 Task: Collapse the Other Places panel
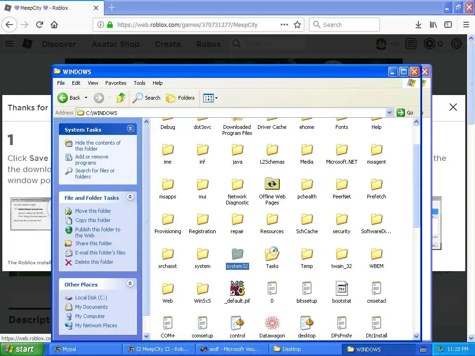click(130, 284)
